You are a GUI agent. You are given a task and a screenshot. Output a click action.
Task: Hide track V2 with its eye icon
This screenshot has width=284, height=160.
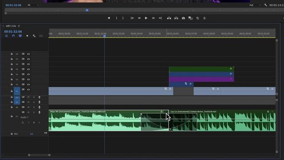[28, 84]
